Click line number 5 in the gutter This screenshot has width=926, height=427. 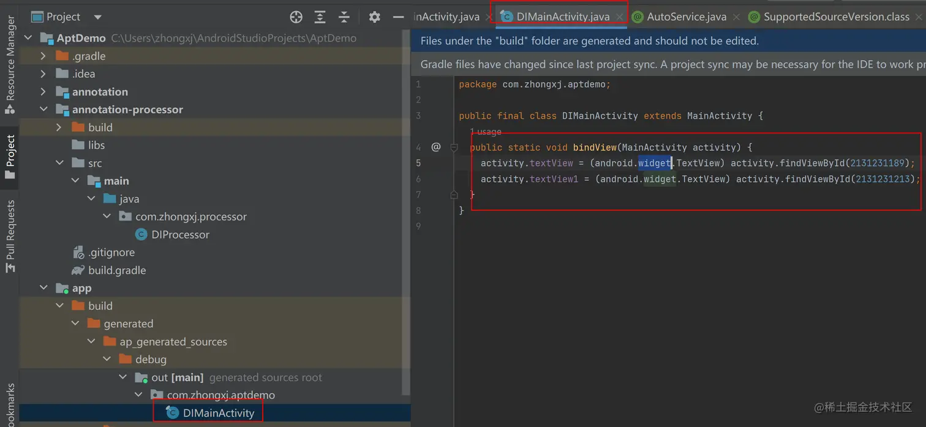pyautogui.click(x=418, y=163)
